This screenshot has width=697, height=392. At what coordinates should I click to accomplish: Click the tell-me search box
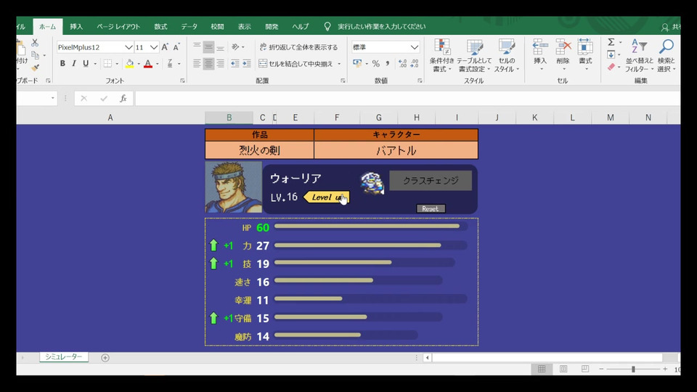[x=381, y=27]
